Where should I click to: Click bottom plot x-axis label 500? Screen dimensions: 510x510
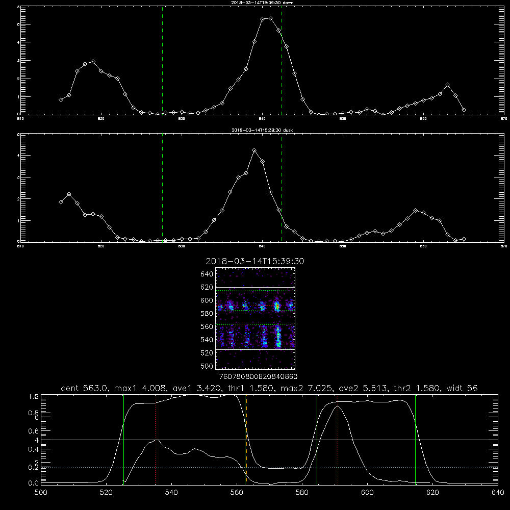(x=41, y=493)
